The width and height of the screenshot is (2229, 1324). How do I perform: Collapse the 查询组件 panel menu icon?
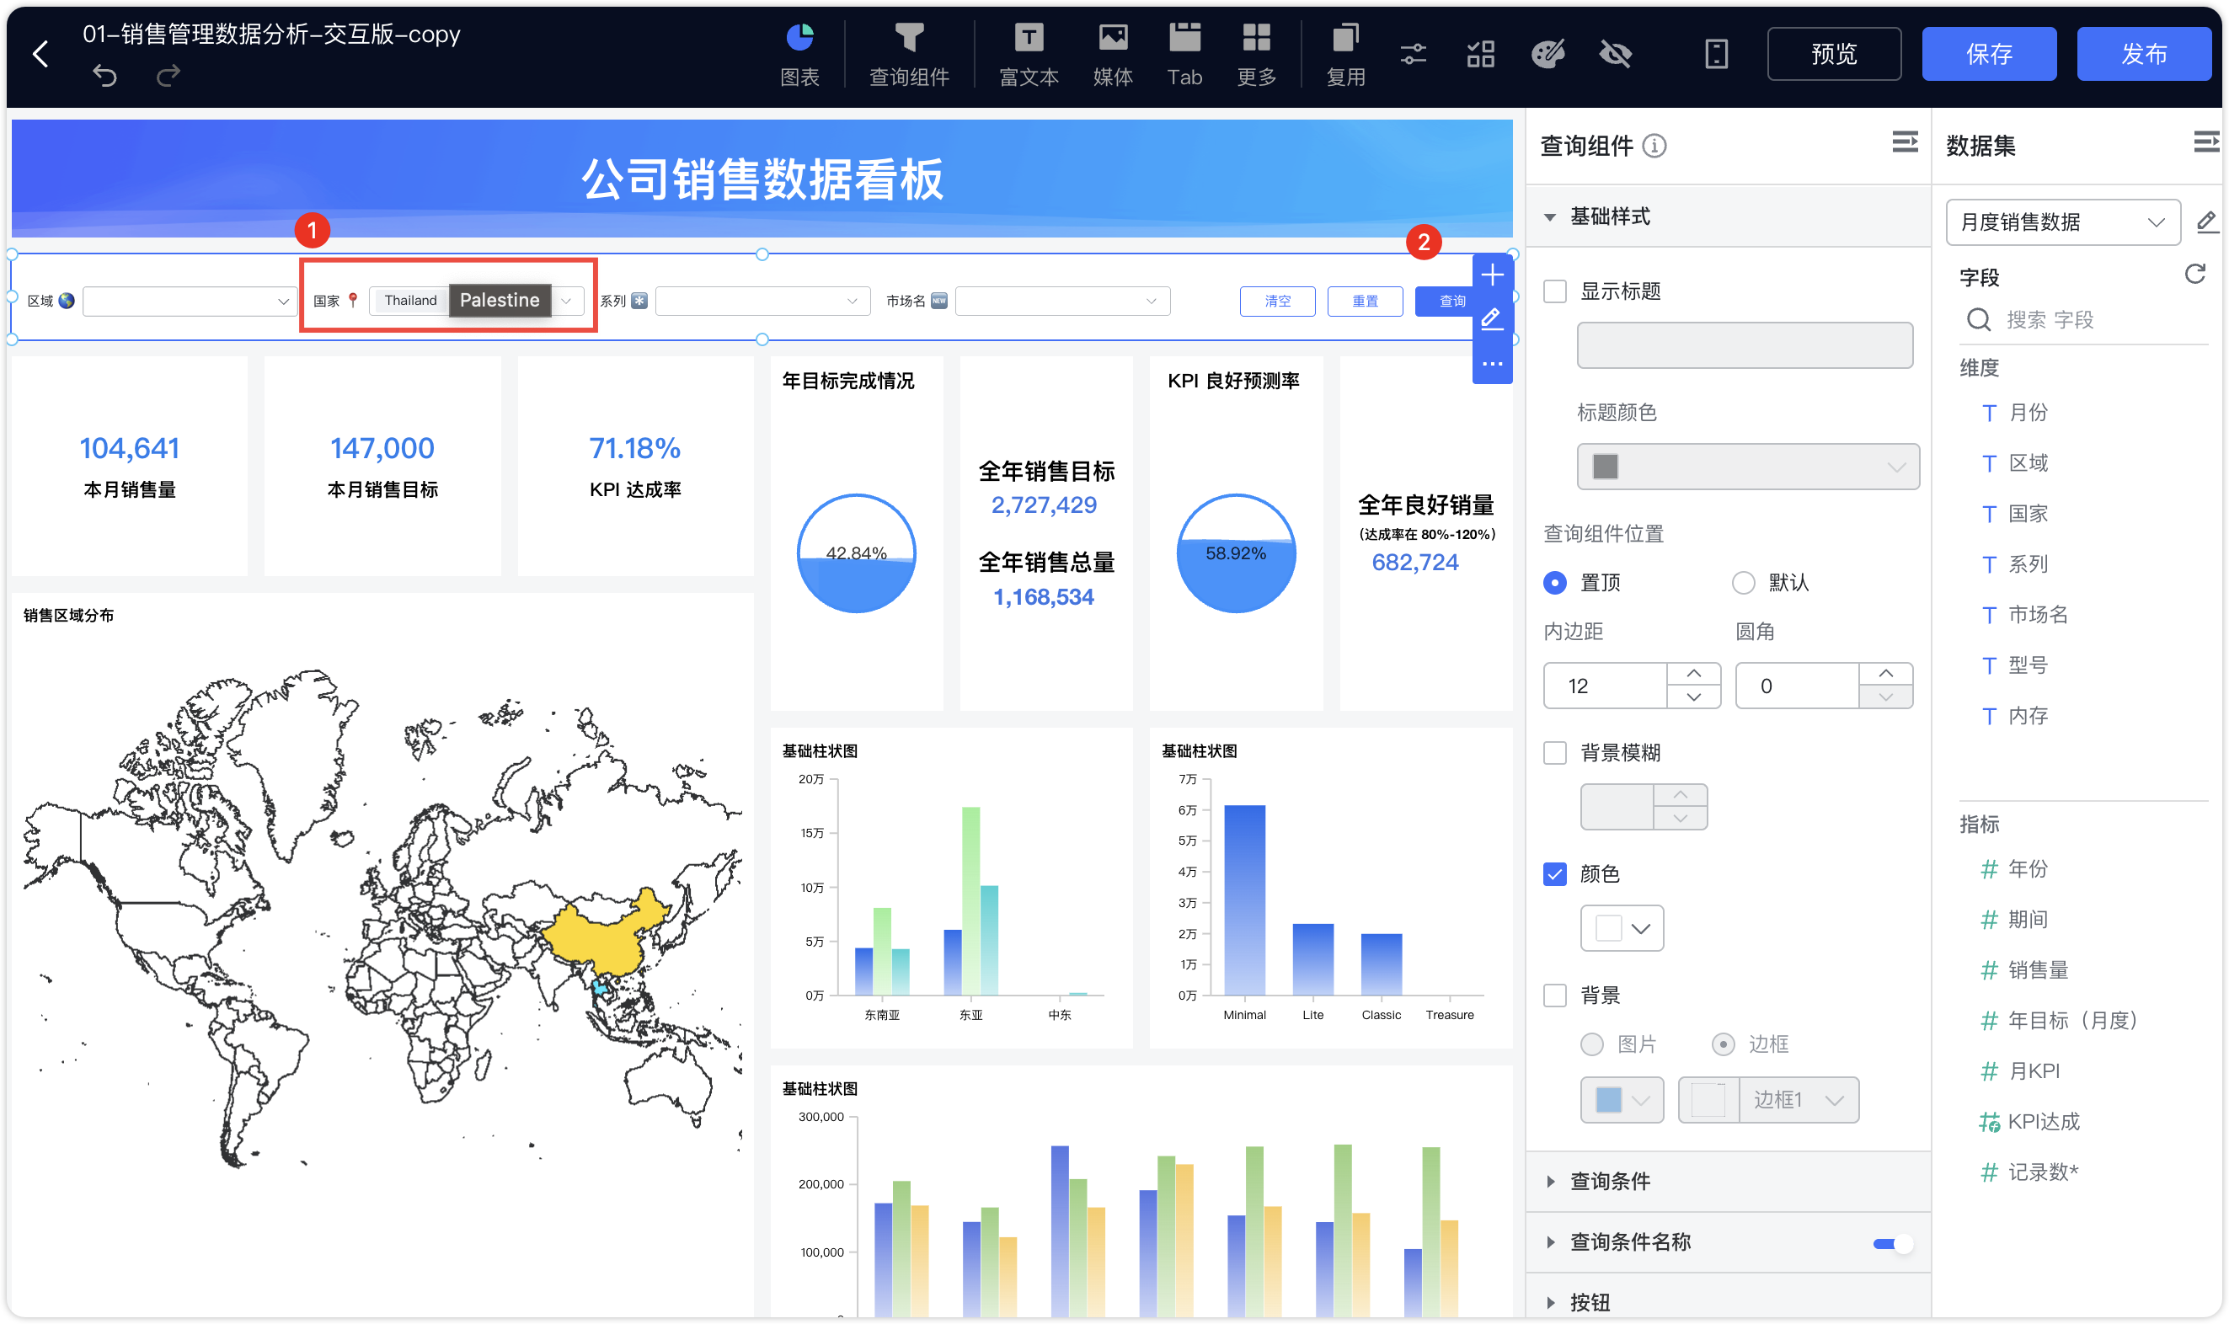[x=1903, y=142]
